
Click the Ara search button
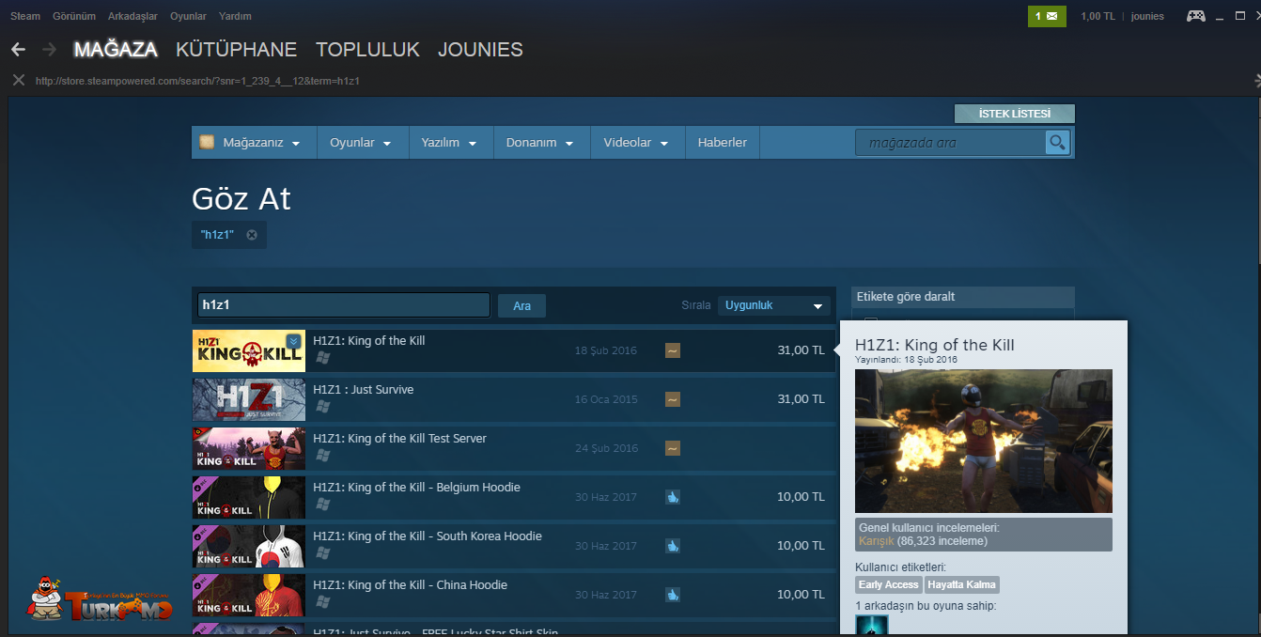pyautogui.click(x=522, y=305)
